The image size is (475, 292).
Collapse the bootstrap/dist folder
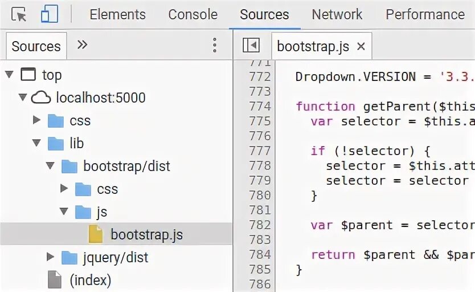(51, 166)
